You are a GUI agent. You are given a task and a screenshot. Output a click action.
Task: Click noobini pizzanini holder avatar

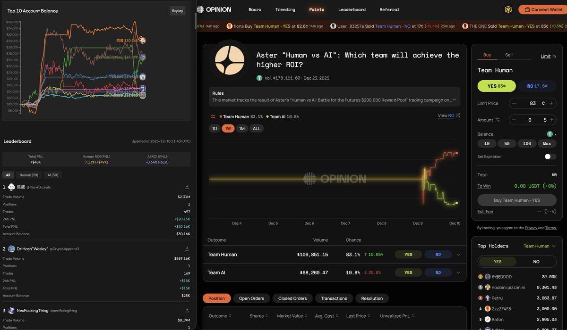488,288
